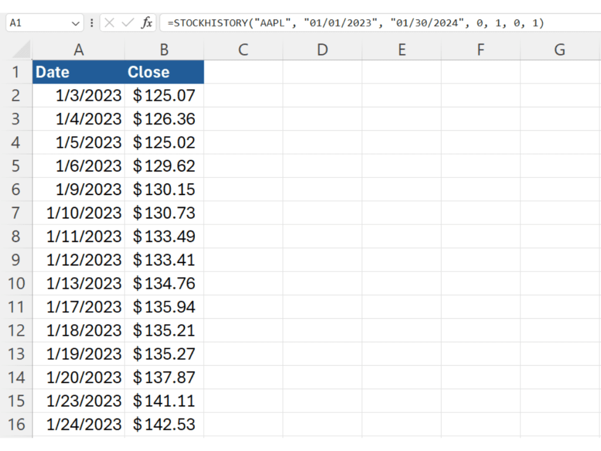Select column A header
This screenshot has height=451, width=601.
tap(79, 50)
